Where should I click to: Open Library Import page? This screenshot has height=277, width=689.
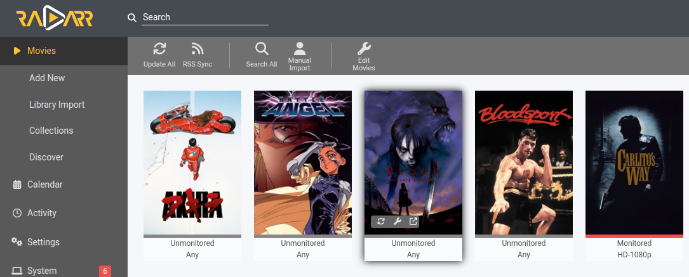click(57, 105)
